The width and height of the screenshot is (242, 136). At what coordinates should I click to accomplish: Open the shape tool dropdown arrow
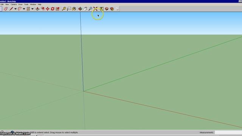[33, 9]
